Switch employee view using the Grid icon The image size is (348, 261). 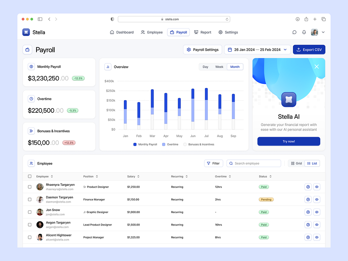(296, 163)
